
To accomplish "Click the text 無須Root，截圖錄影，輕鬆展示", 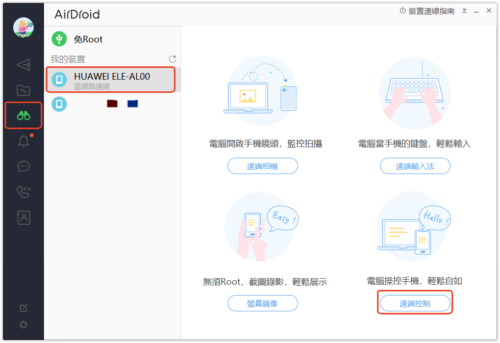I will pyautogui.click(x=265, y=282).
